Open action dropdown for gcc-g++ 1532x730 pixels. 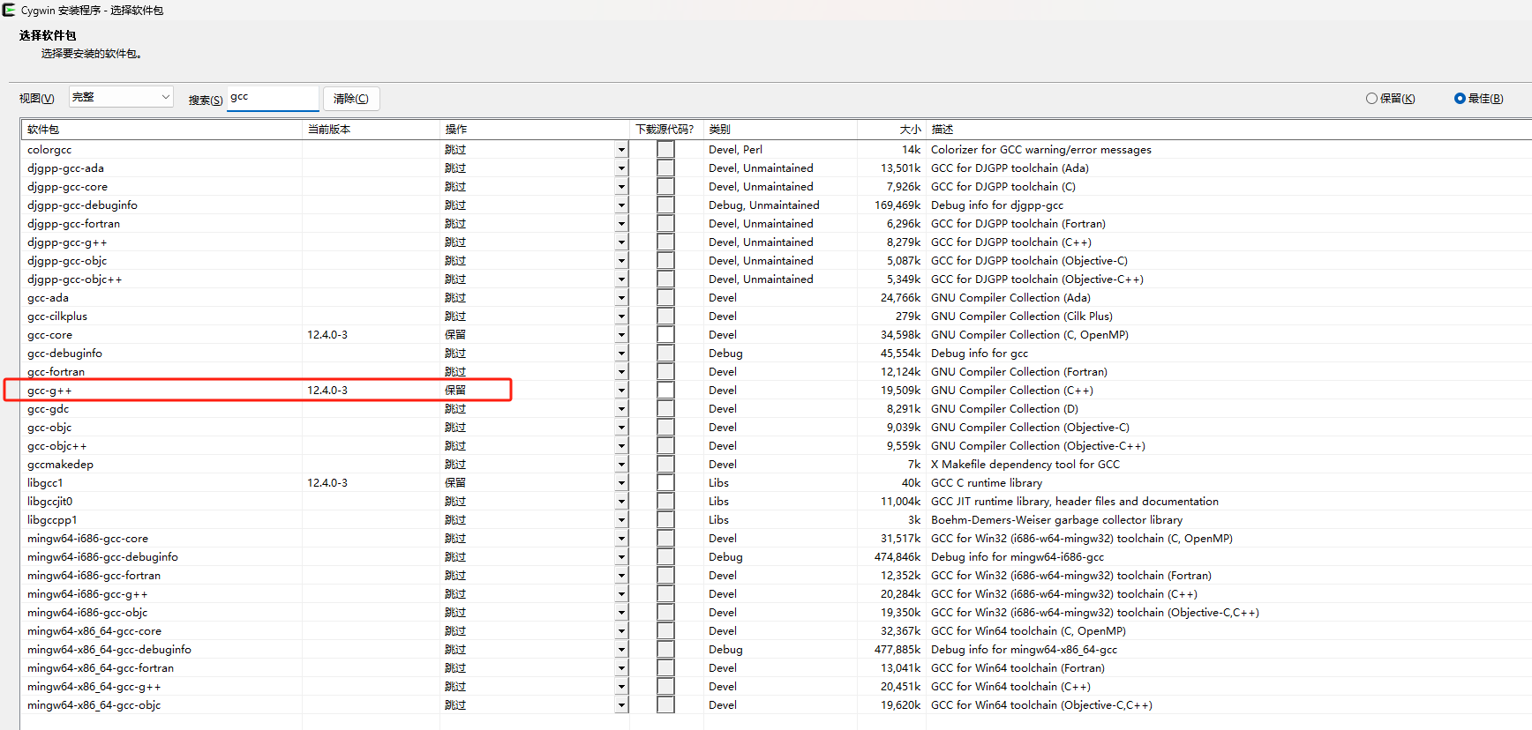621,391
